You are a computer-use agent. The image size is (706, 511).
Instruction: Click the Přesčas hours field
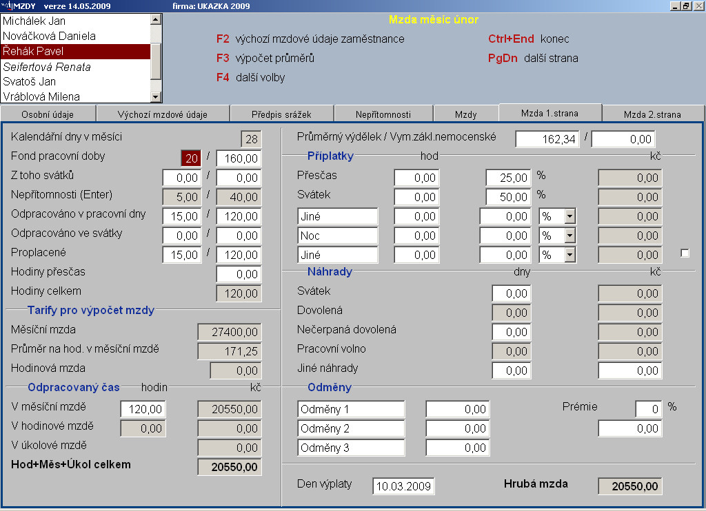coord(416,178)
